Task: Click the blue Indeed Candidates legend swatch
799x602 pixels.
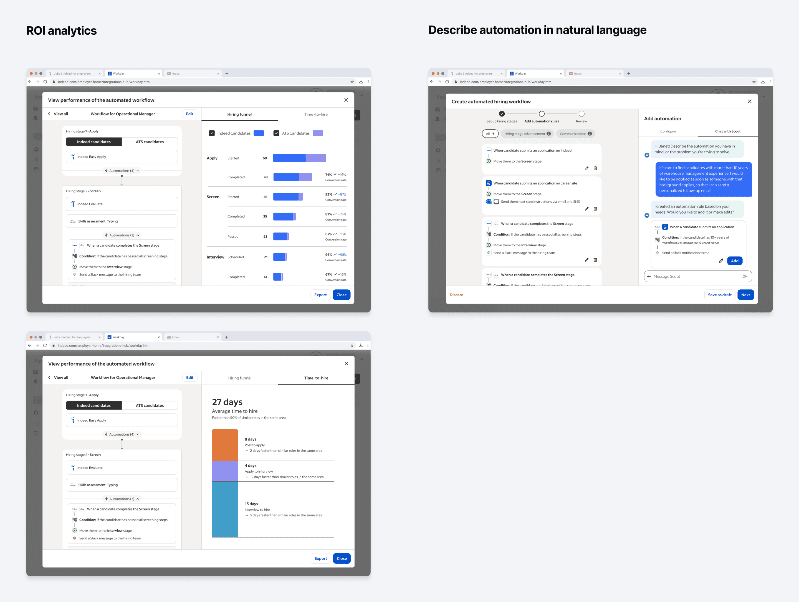Action: pyautogui.click(x=259, y=133)
